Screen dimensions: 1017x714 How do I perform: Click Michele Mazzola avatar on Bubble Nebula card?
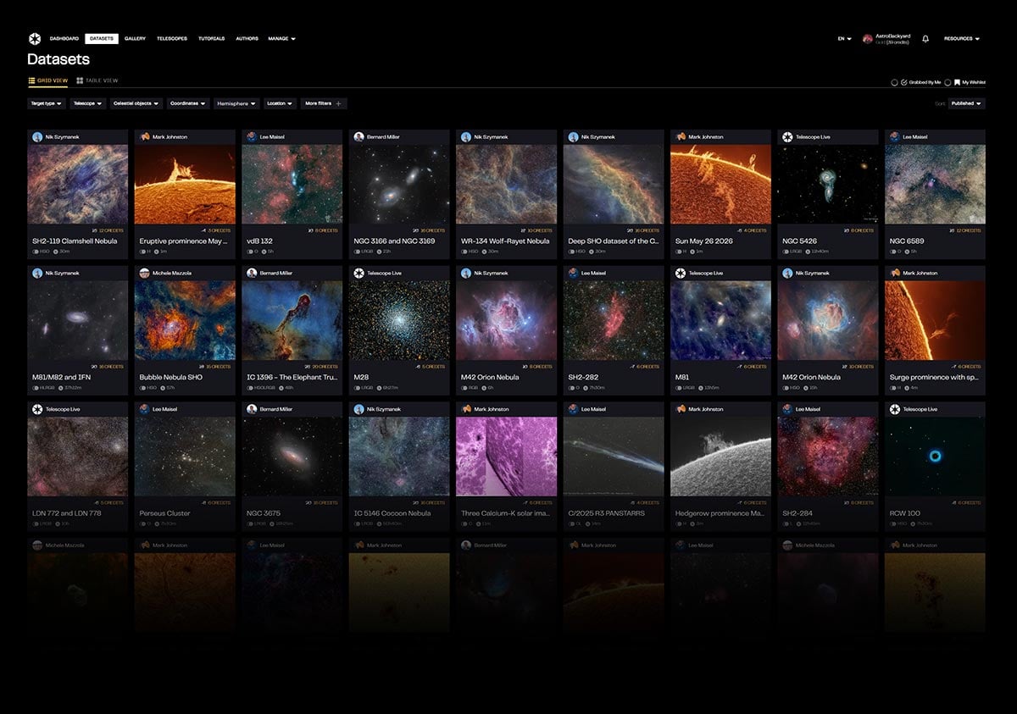click(145, 273)
